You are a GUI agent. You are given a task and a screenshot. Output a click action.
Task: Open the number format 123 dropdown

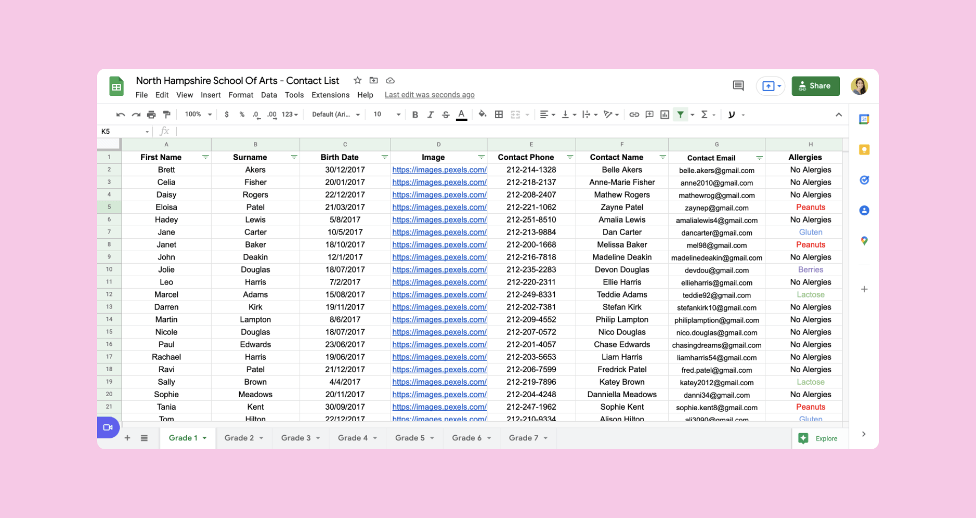290,115
